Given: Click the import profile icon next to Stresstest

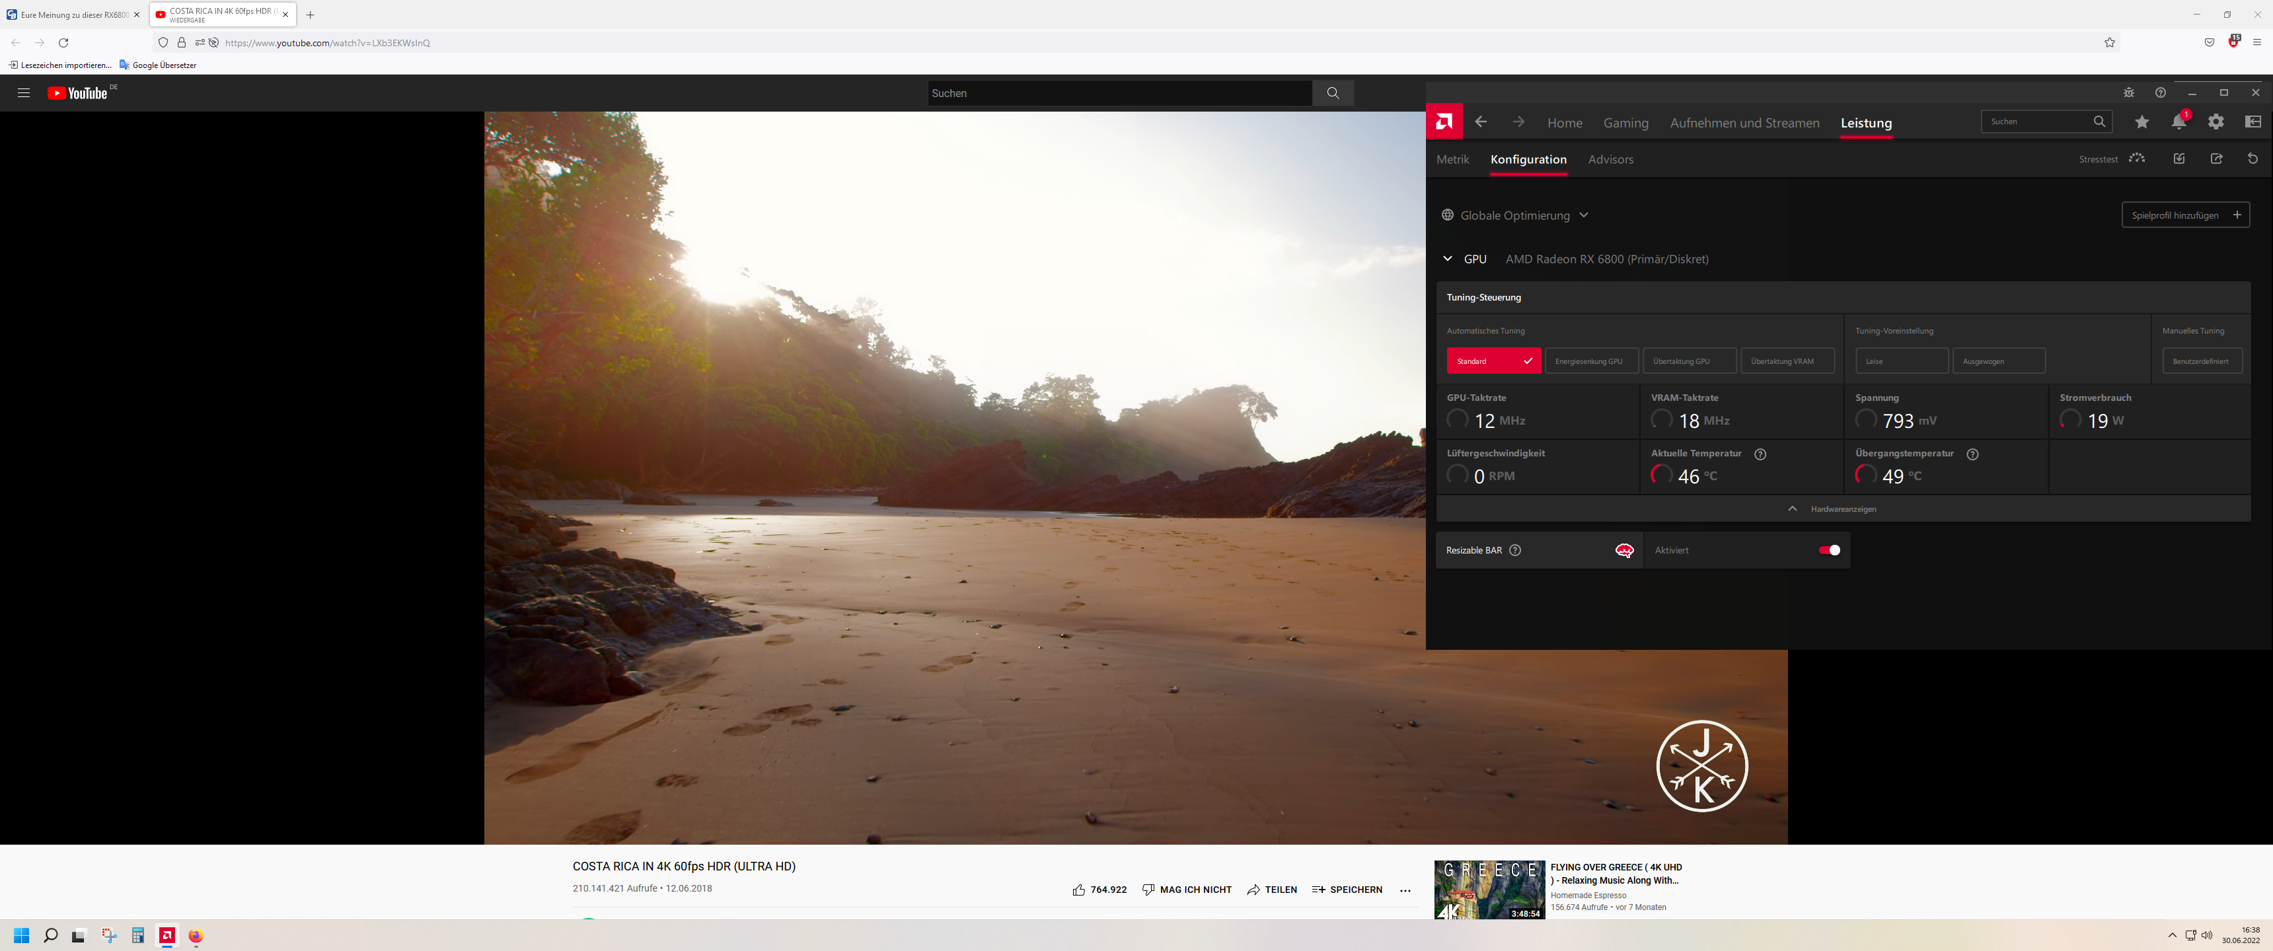Looking at the screenshot, I should pos(2179,158).
